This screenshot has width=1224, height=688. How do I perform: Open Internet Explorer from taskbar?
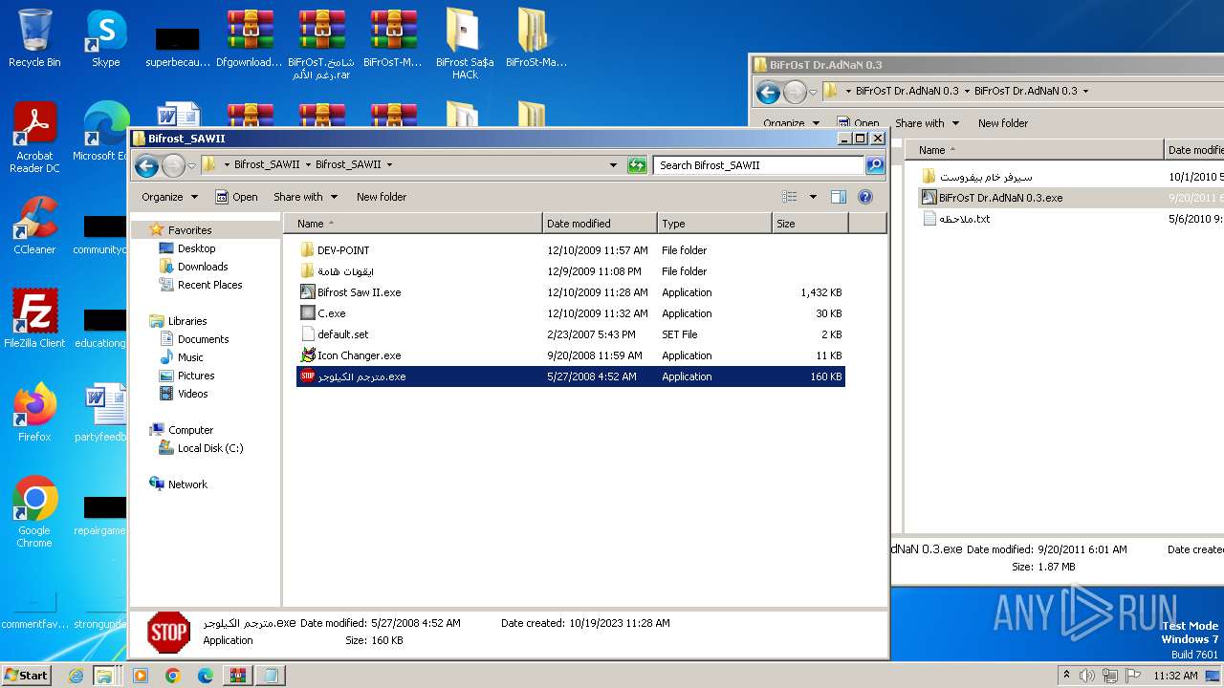click(76, 676)
